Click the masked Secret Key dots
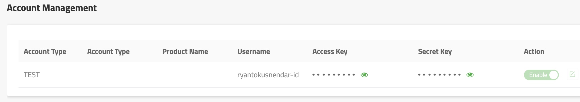Screen dimensions: 580x102 coord(439,75)
